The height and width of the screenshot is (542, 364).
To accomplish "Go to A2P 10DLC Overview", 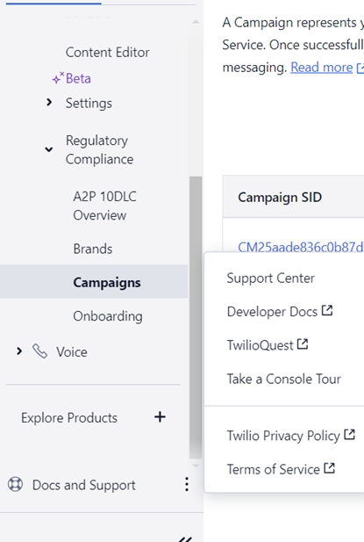I will tap(105, 206).
